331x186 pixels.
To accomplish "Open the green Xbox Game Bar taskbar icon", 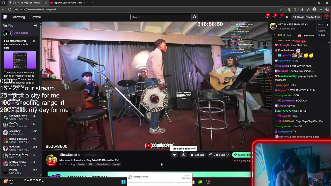I will (200, 182).
